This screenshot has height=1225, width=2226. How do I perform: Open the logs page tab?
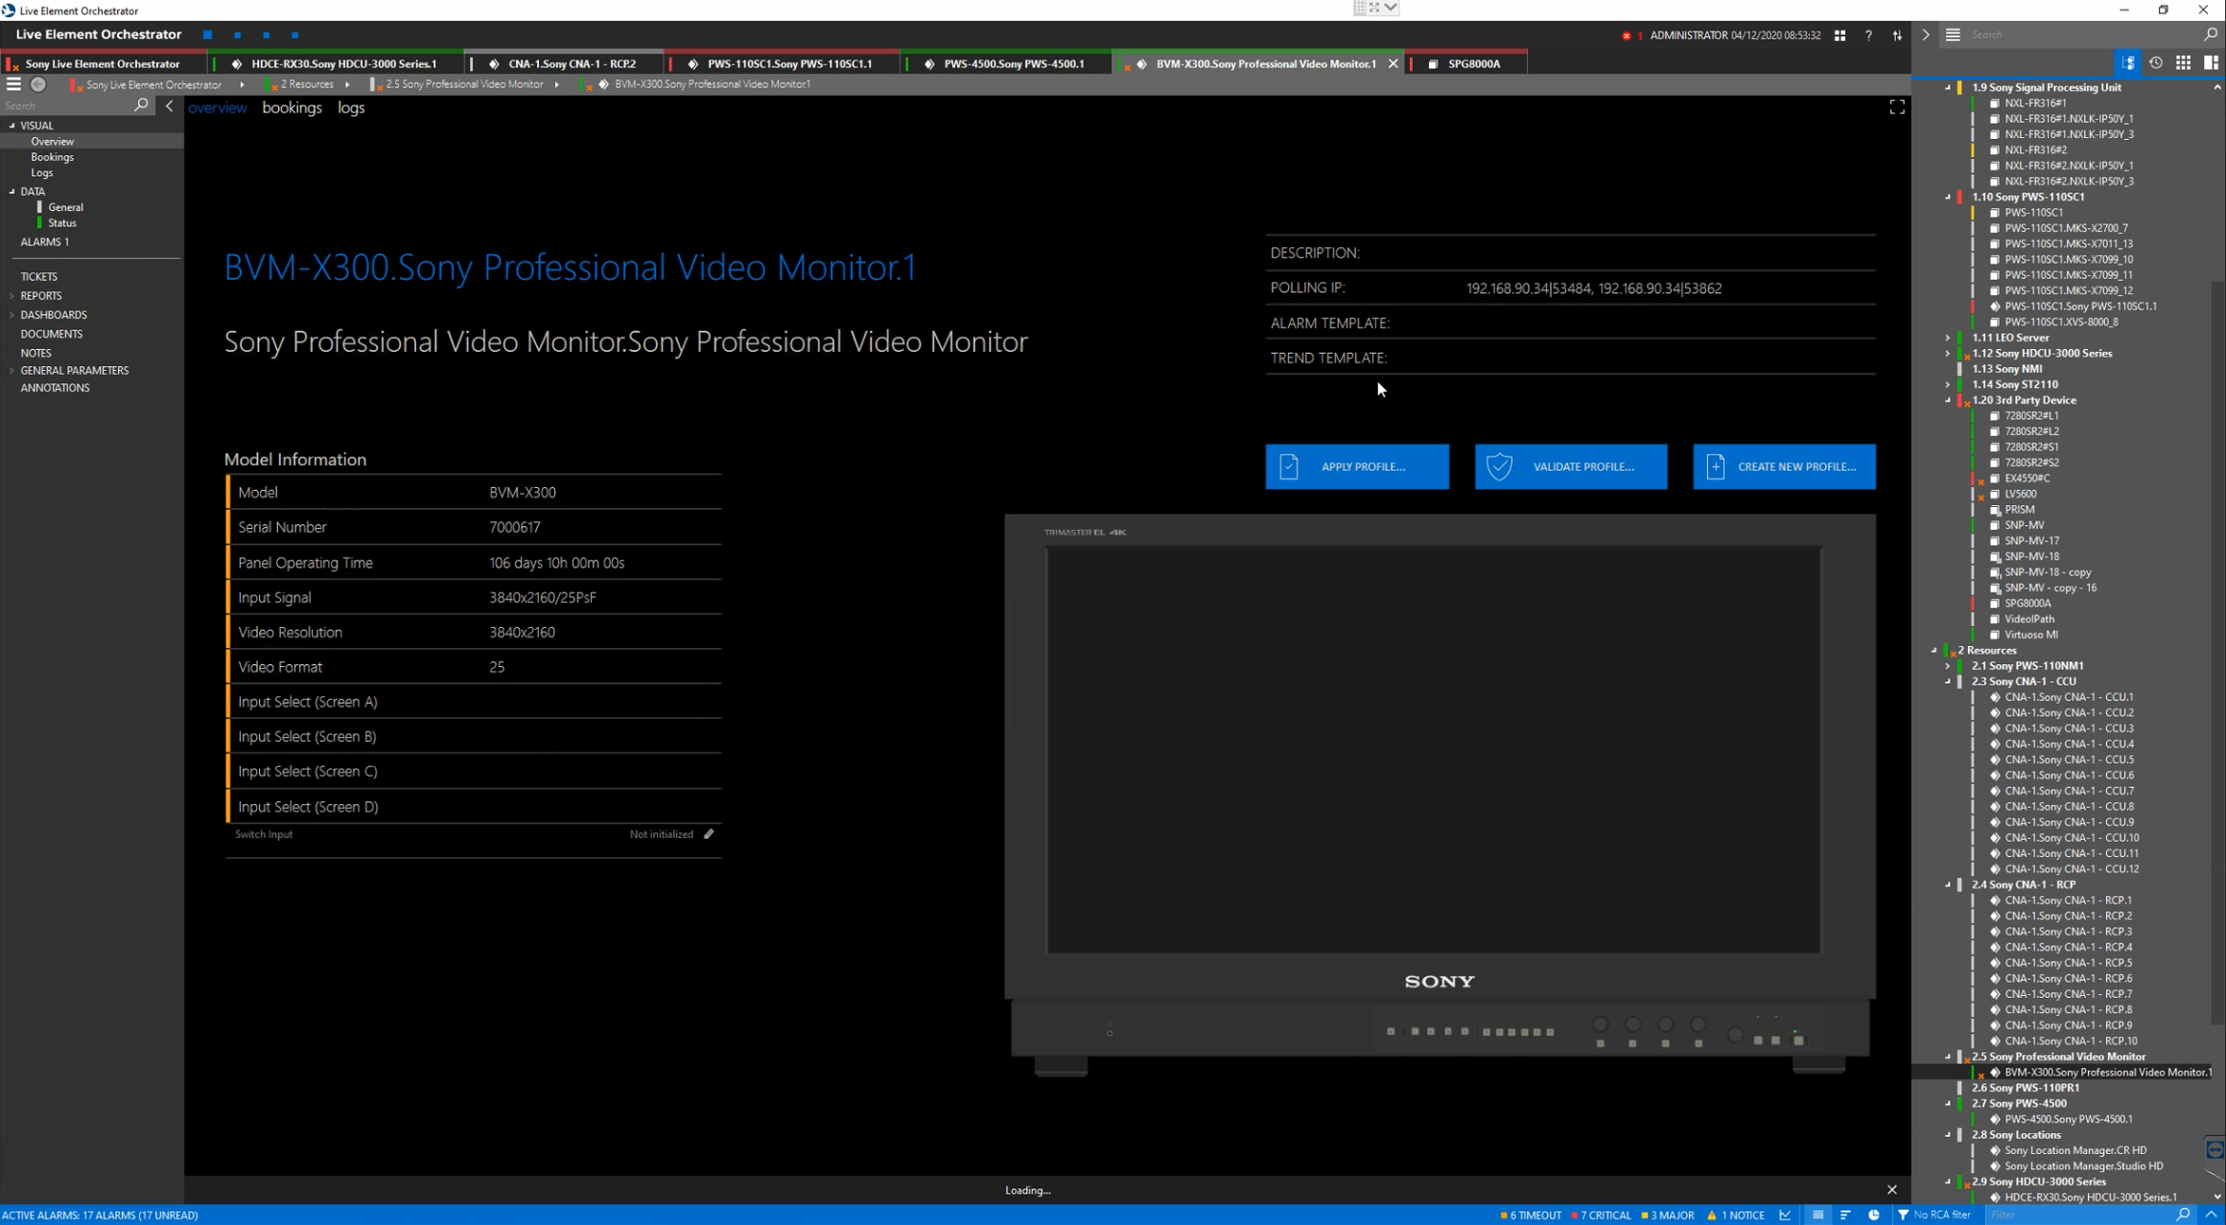[x=351, y=107]
